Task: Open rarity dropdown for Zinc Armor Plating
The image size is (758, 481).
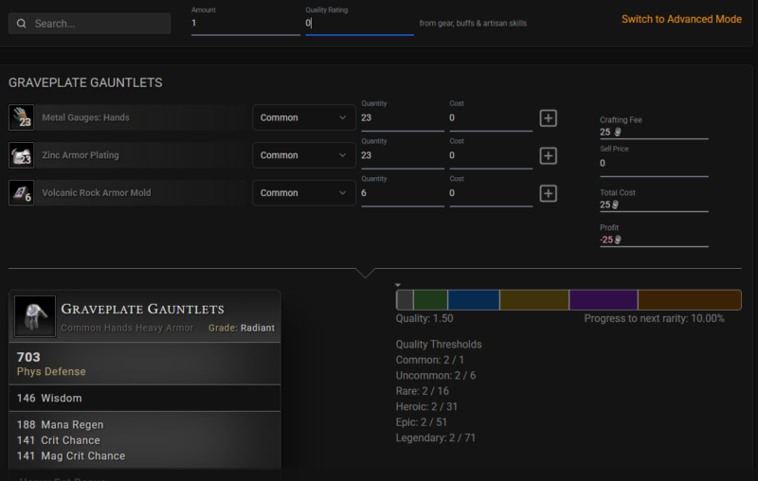Action: [x=303, y=155]
